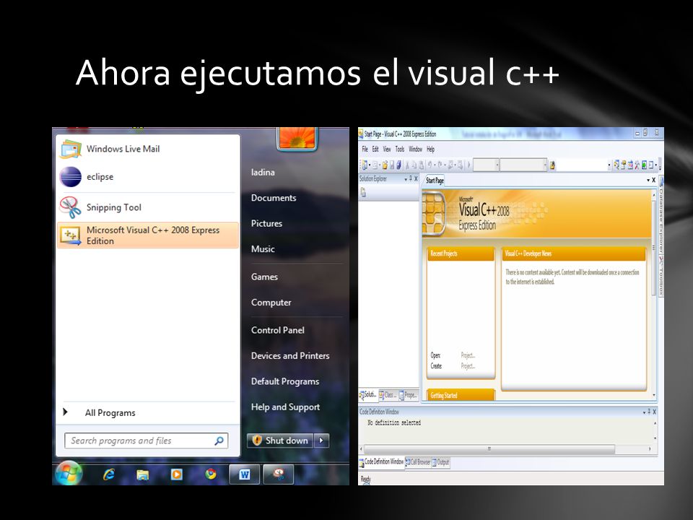
Task: Click the Save toolbar icon
Action: [x=392, y=165]
